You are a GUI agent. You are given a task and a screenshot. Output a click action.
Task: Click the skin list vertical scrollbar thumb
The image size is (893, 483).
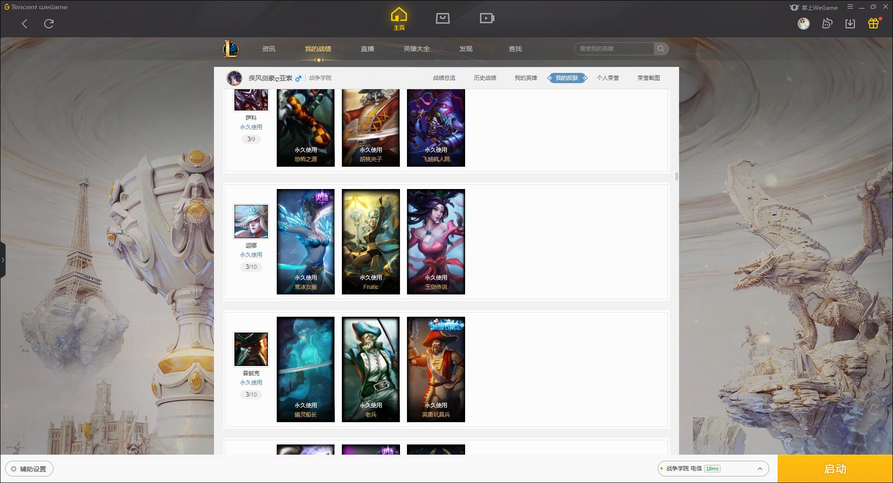676,176
